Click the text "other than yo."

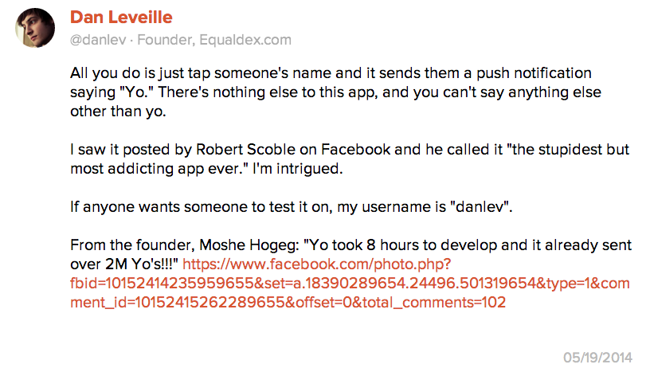pyautogui.click(x=118, y=112)
